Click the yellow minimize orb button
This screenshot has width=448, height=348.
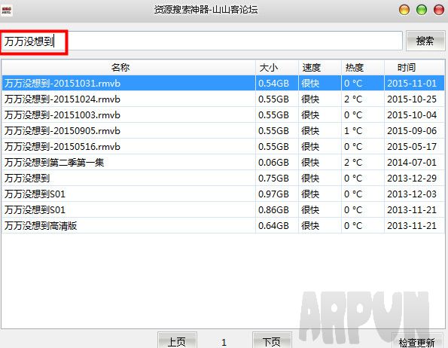(x=404, y=10)
